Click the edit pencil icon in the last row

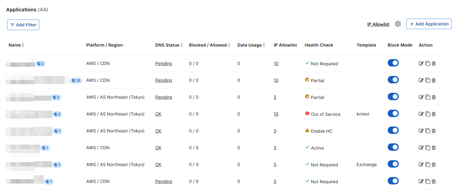pos(421,181)
